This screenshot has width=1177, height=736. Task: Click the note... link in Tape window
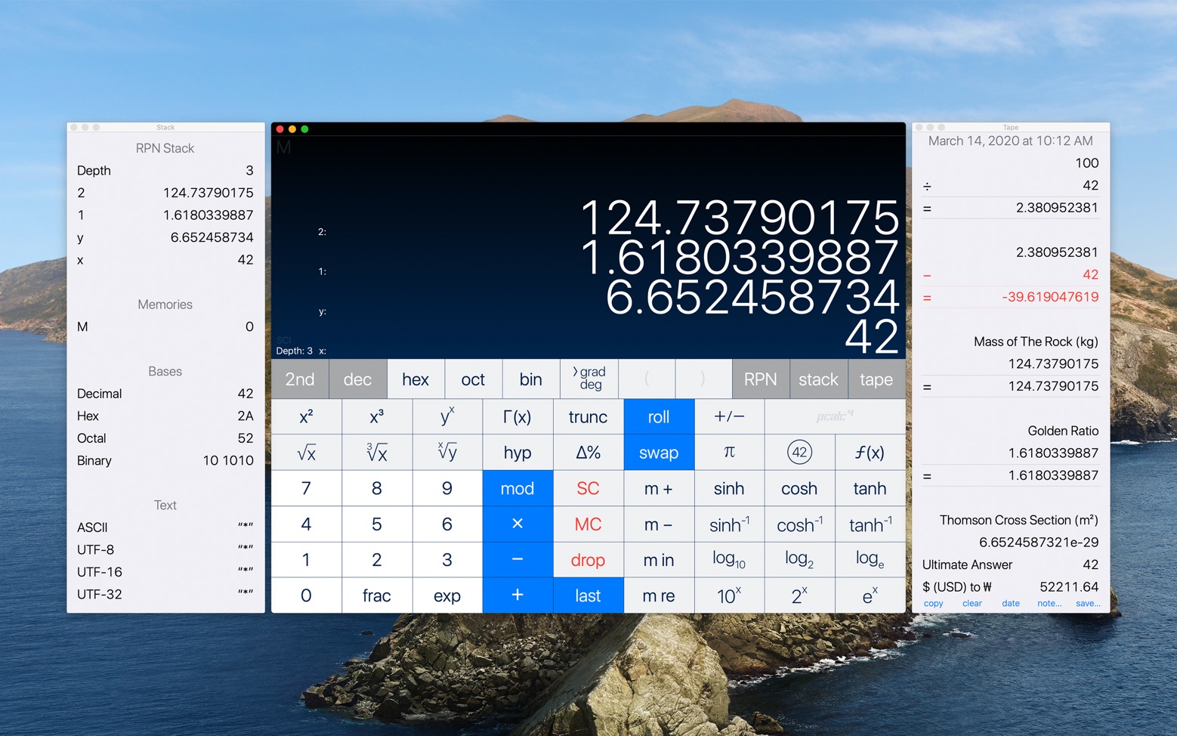click(1049, 603)
